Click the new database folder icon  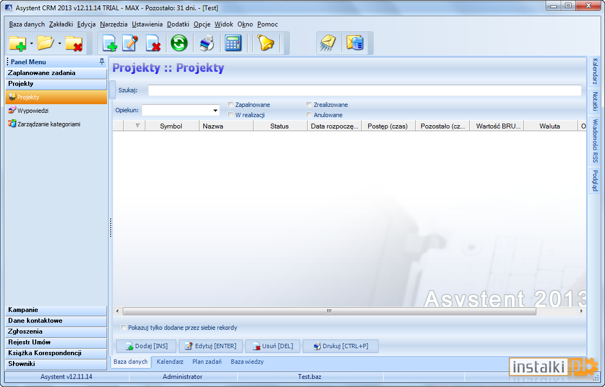tap(18, 43)
